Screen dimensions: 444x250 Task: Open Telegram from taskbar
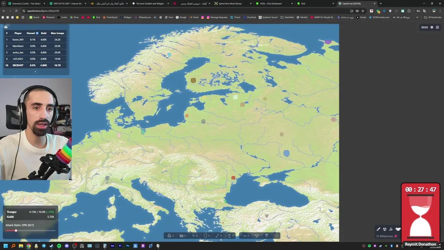pyautogui.click(x=44, y=246)
